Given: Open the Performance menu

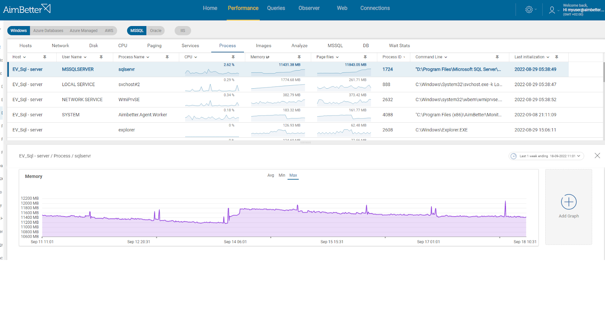Looking at the screenshot, I should 243,8.
